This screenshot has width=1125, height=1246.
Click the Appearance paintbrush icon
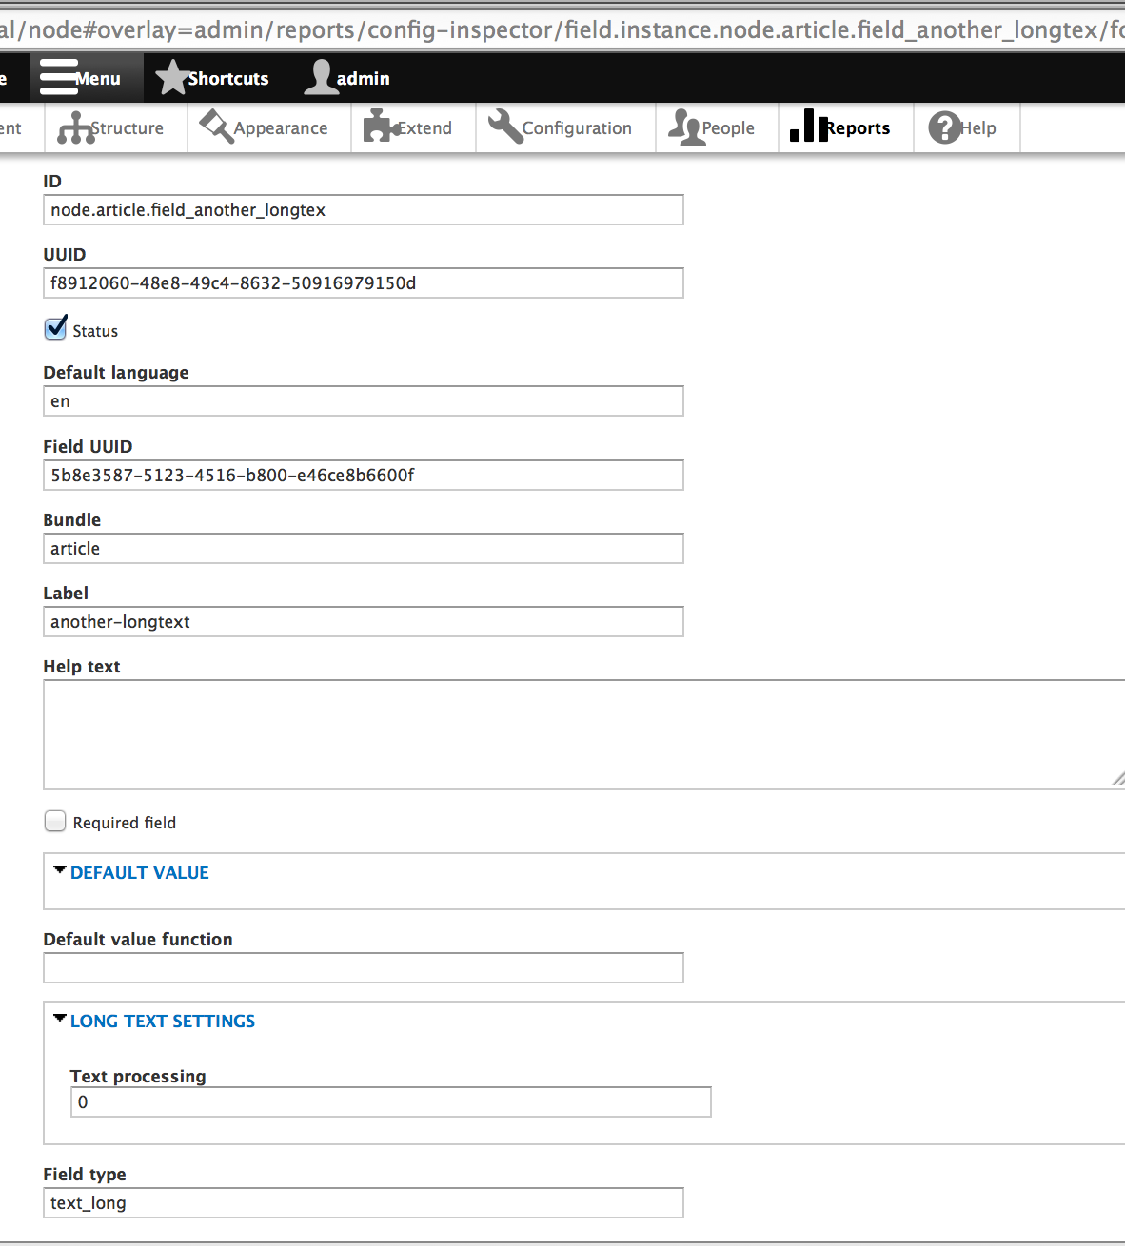[217, 127]
